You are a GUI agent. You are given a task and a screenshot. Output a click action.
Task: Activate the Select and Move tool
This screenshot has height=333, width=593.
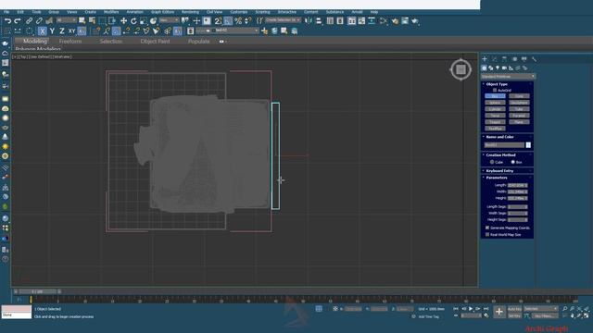tap(123, 20)
